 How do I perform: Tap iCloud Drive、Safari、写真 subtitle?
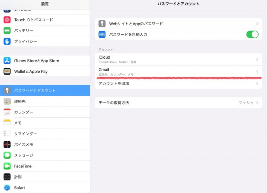coord(117,62)
